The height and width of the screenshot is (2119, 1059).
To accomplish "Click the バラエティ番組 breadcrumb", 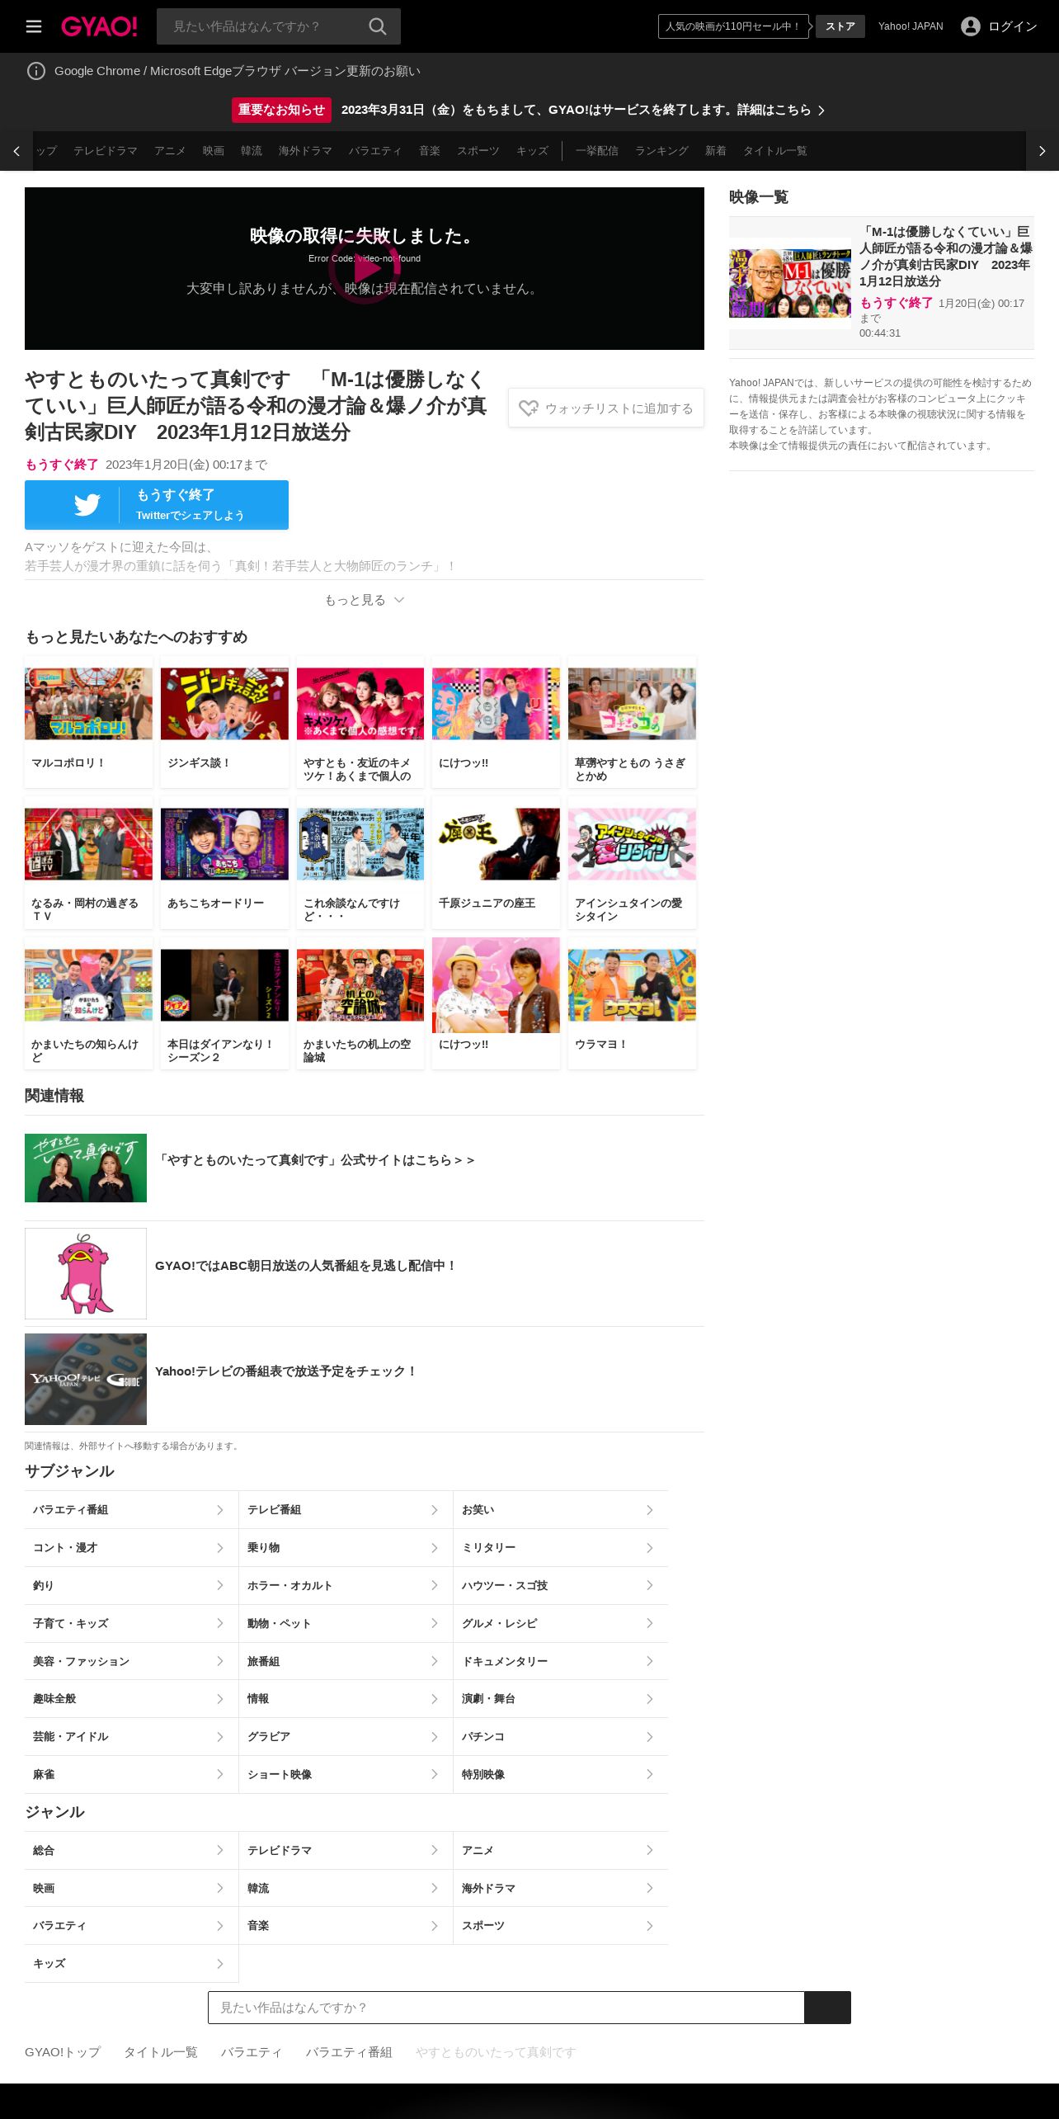I will pos(349,2052).
